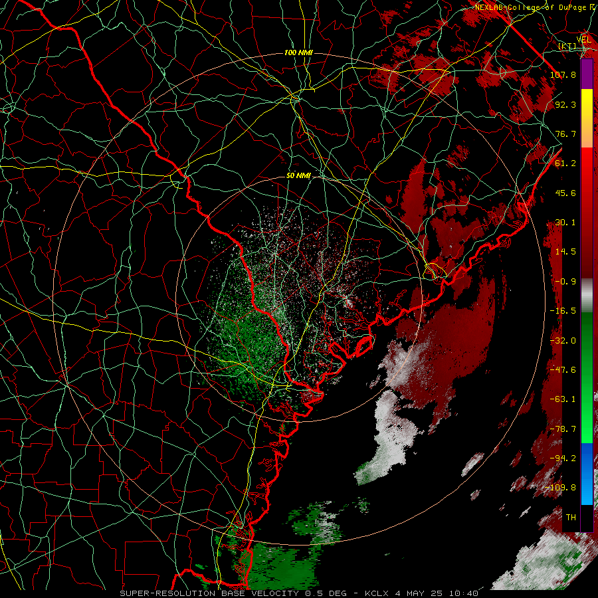Click the 107.8 legend value
The image size is (598, 598).
(x=563, y=74)
